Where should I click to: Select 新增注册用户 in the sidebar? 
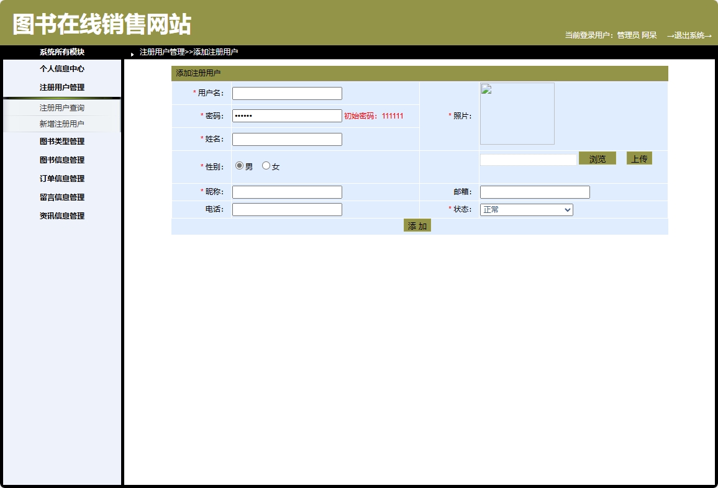(61, 123)
